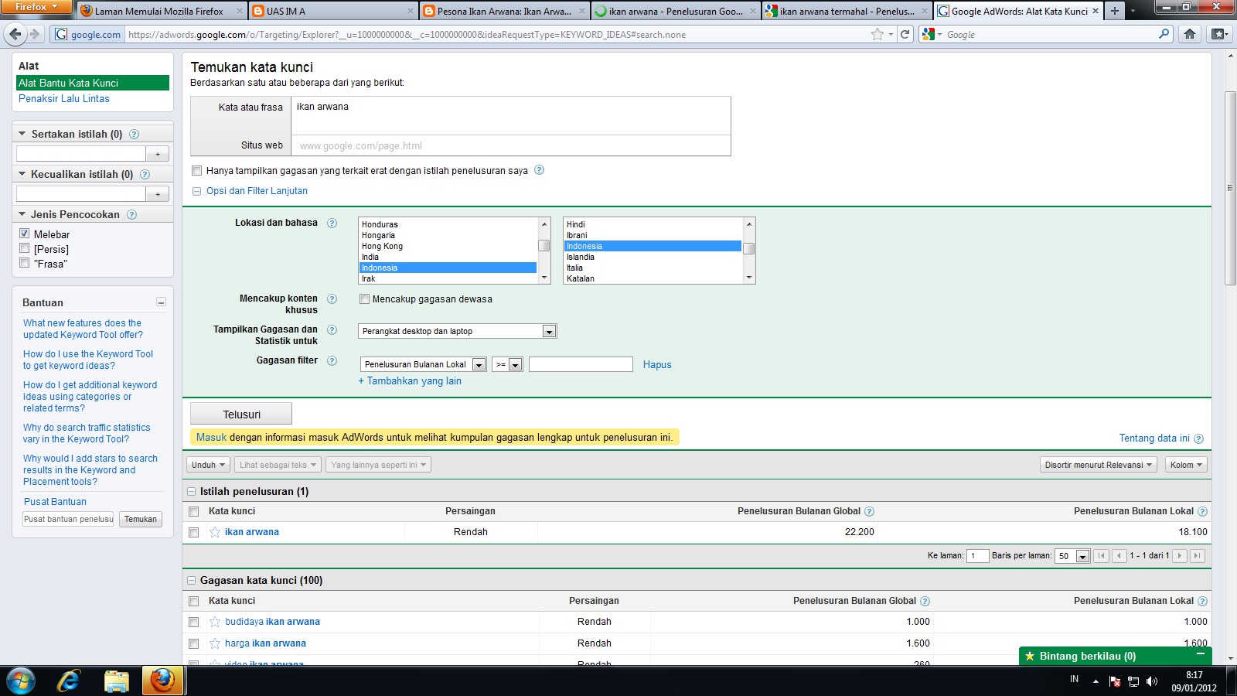1237x696 pixels.
Task: Open the Baris per laman dropdown
Action: click(x=1072, y=556)
